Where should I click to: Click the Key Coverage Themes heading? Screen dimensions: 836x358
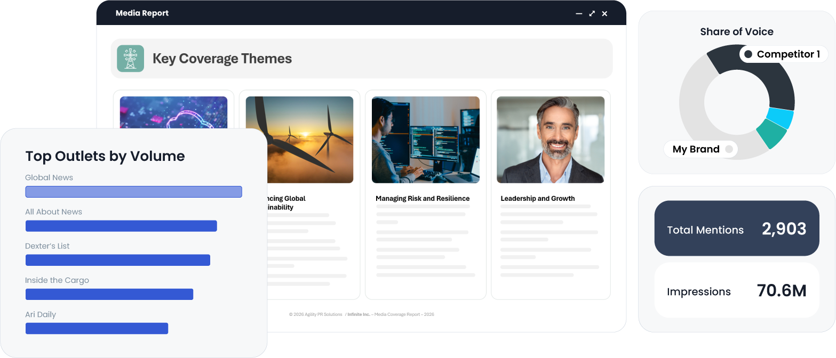click(222, 59)
